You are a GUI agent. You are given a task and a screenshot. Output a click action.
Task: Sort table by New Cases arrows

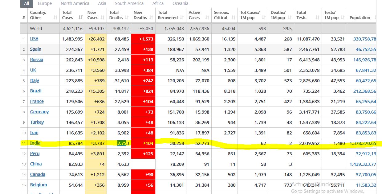[103, 18]
